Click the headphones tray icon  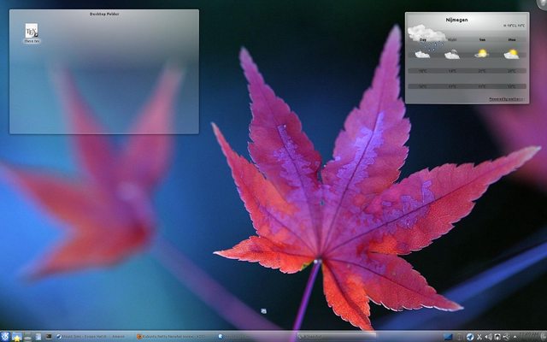(x=497, y=337)
